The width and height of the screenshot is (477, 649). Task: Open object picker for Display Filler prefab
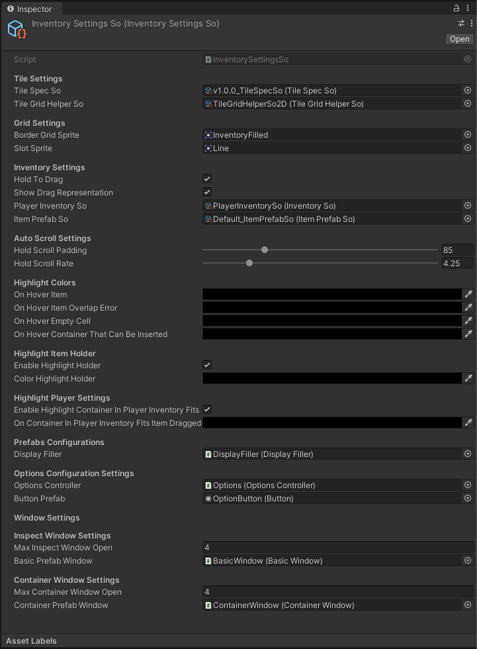(x=468, y=454)
